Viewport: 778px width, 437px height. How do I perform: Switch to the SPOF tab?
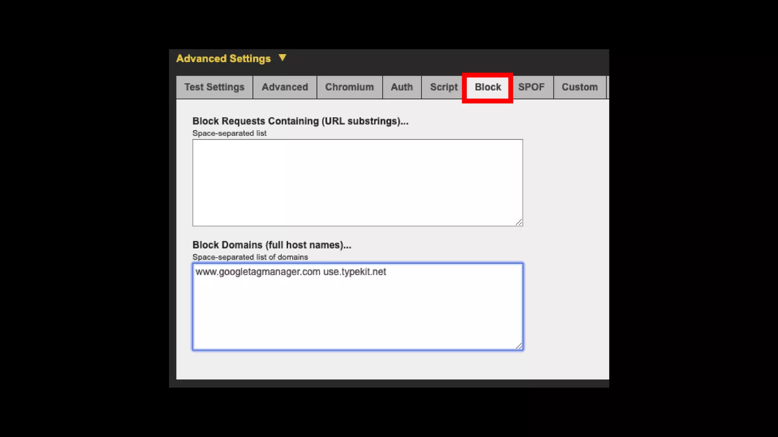[531, 87]
